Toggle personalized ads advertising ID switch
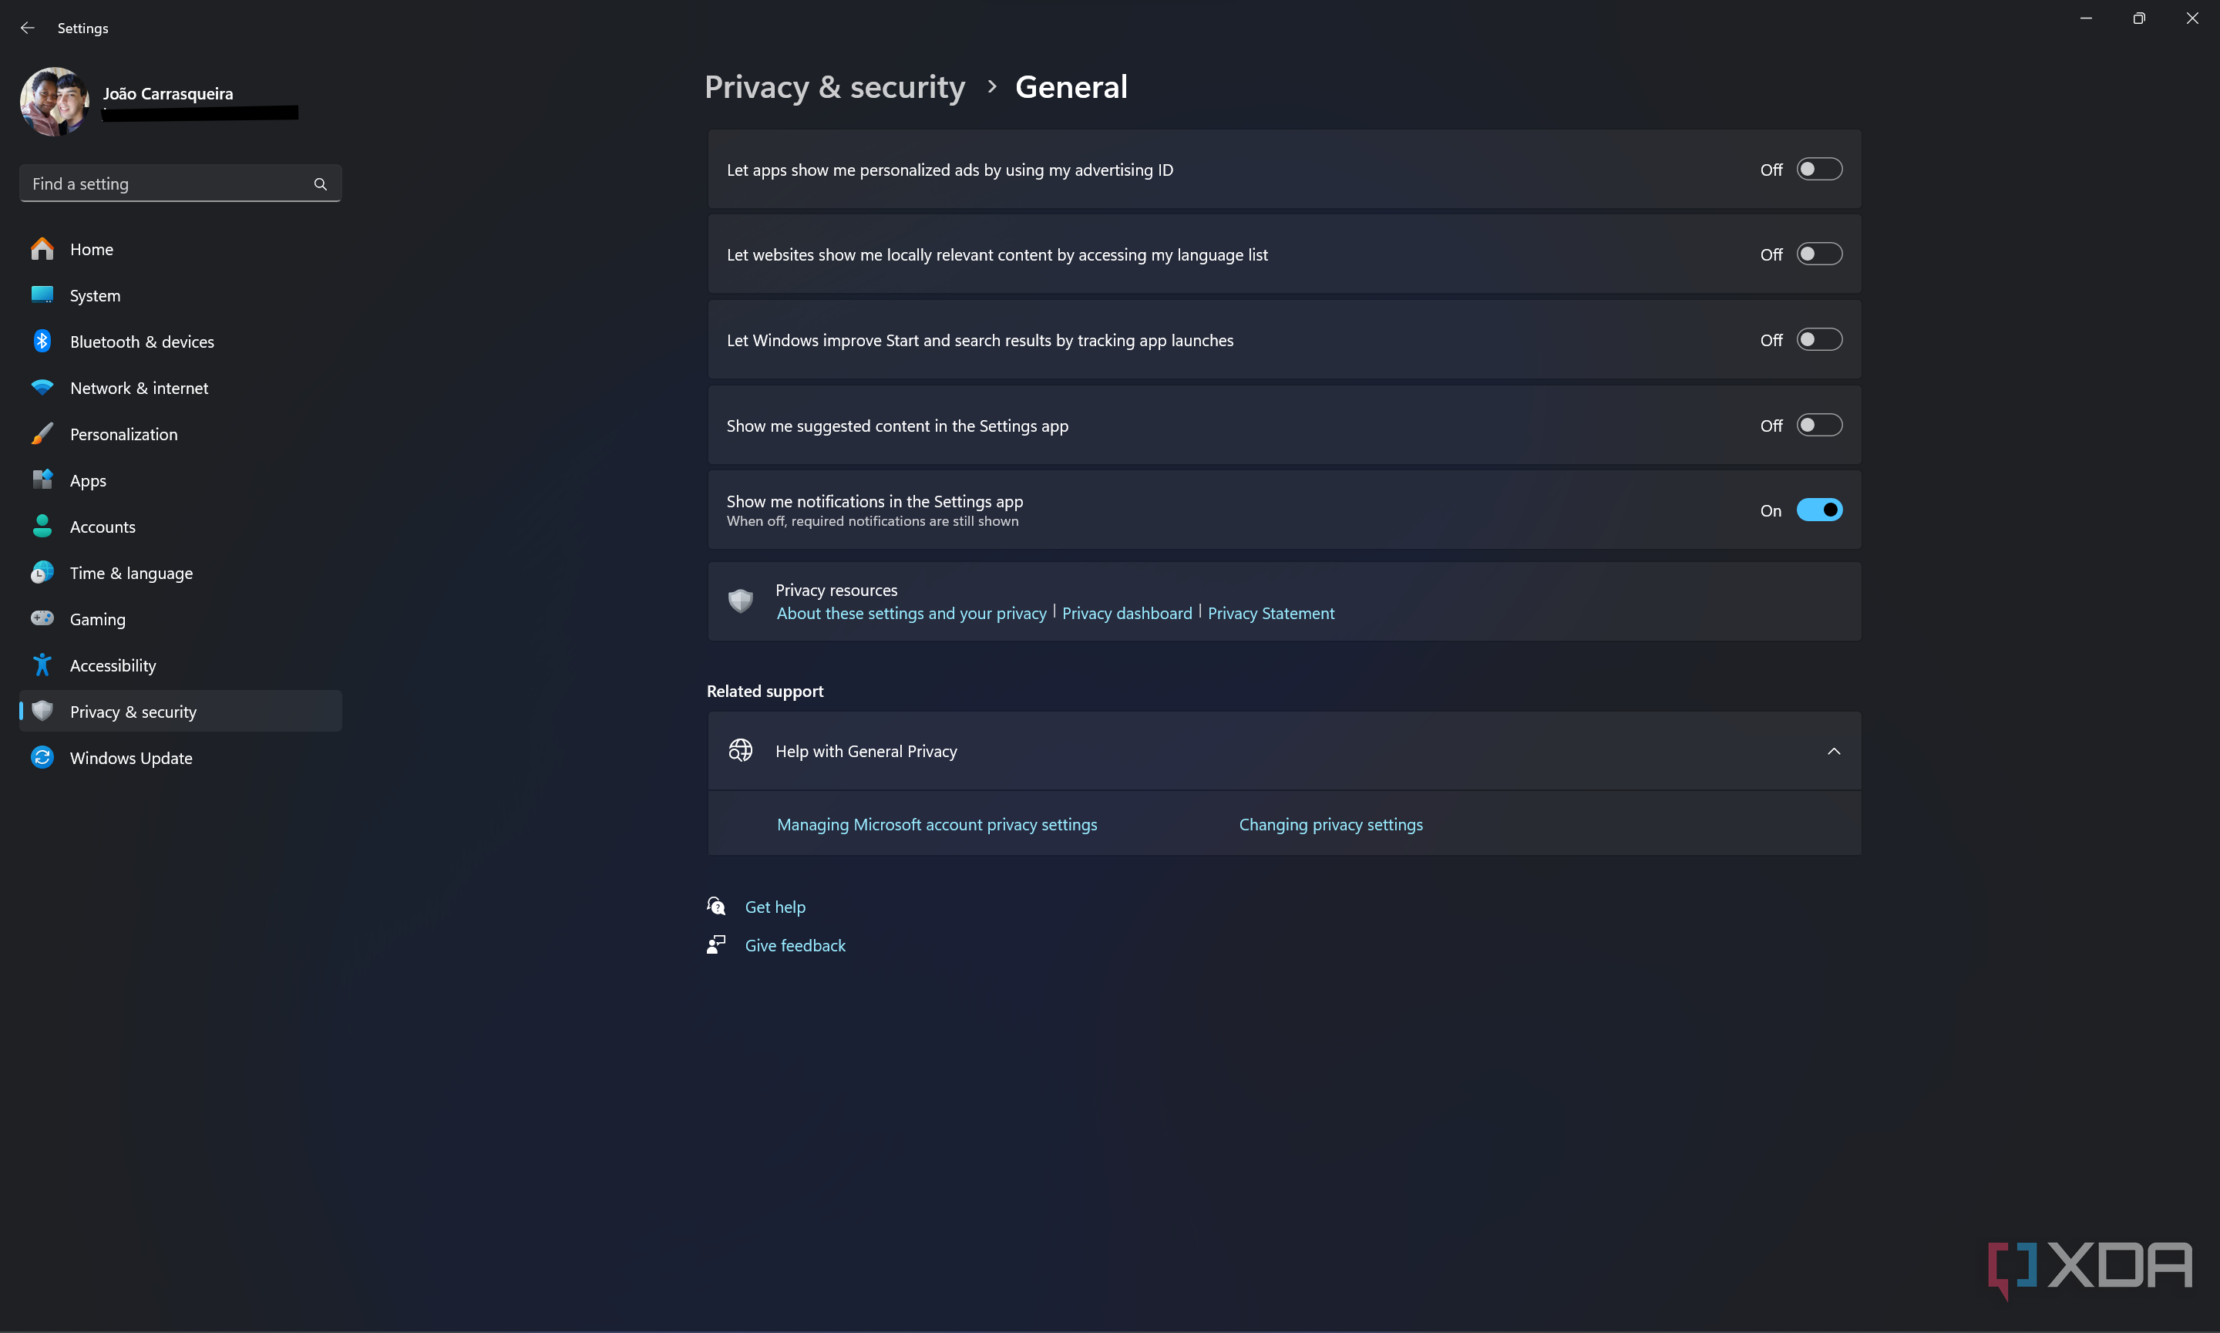The width and height of the screenshot is (2220, 1333). point(1818,170)
